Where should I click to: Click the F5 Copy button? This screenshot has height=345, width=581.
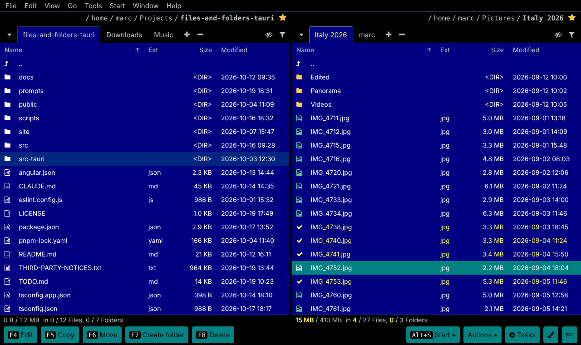60,335
